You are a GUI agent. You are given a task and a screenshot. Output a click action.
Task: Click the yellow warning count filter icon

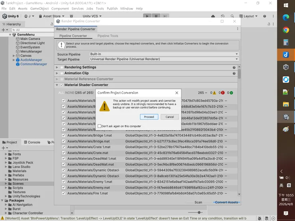pos(214,93)
